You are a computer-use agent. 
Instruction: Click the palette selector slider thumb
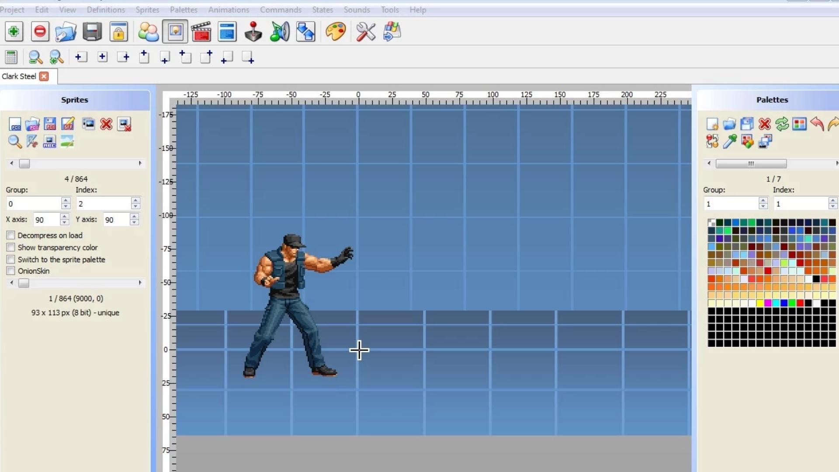coord(751,163)
